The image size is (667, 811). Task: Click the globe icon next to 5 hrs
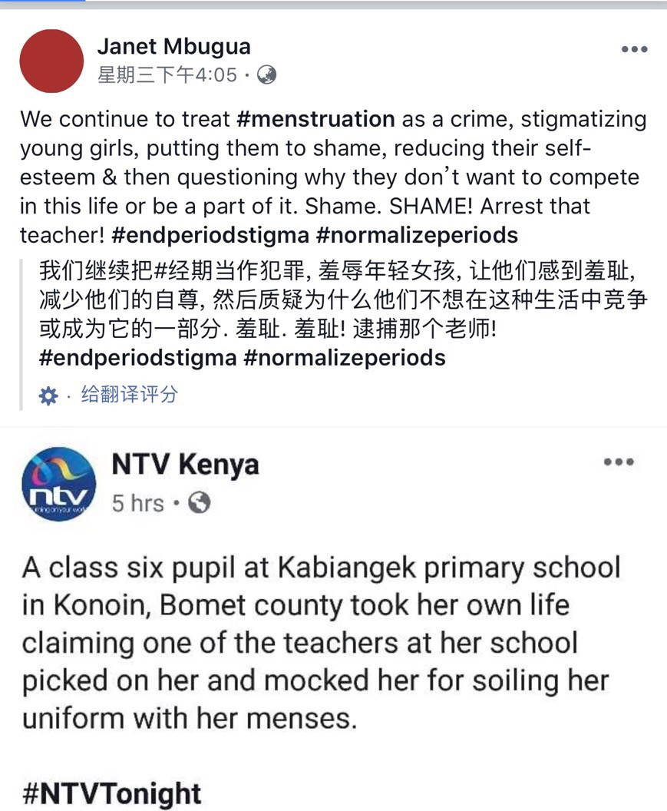[x=200, y=502]
